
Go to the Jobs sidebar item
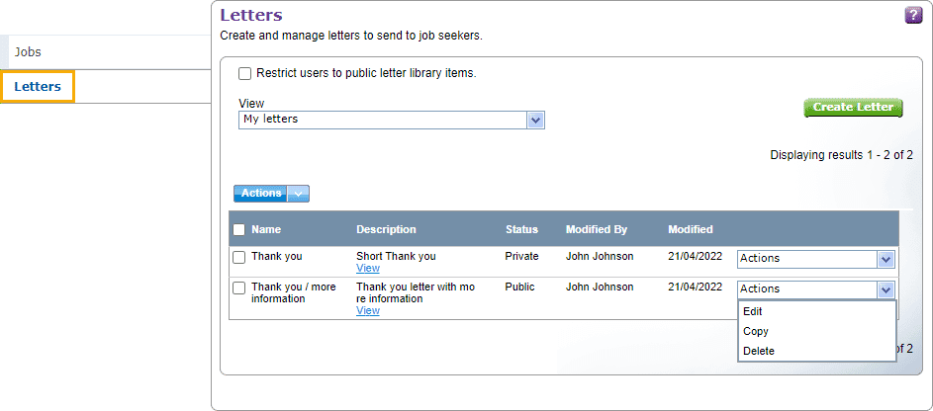[28, 51]
